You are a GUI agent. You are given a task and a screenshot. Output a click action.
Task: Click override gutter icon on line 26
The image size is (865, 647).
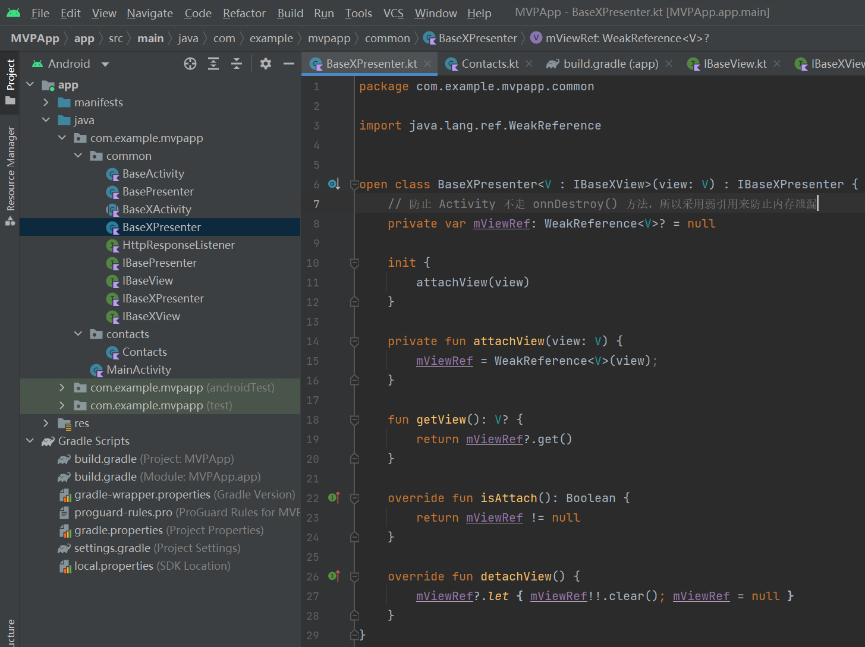point(334,576)
